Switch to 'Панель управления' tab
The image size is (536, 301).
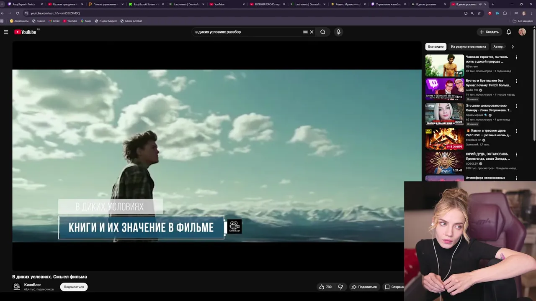(x=105, y=4)
